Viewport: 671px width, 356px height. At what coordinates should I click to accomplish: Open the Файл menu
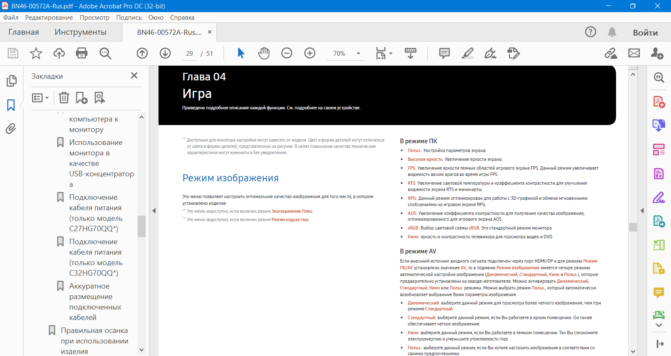[x=11, y=18]
